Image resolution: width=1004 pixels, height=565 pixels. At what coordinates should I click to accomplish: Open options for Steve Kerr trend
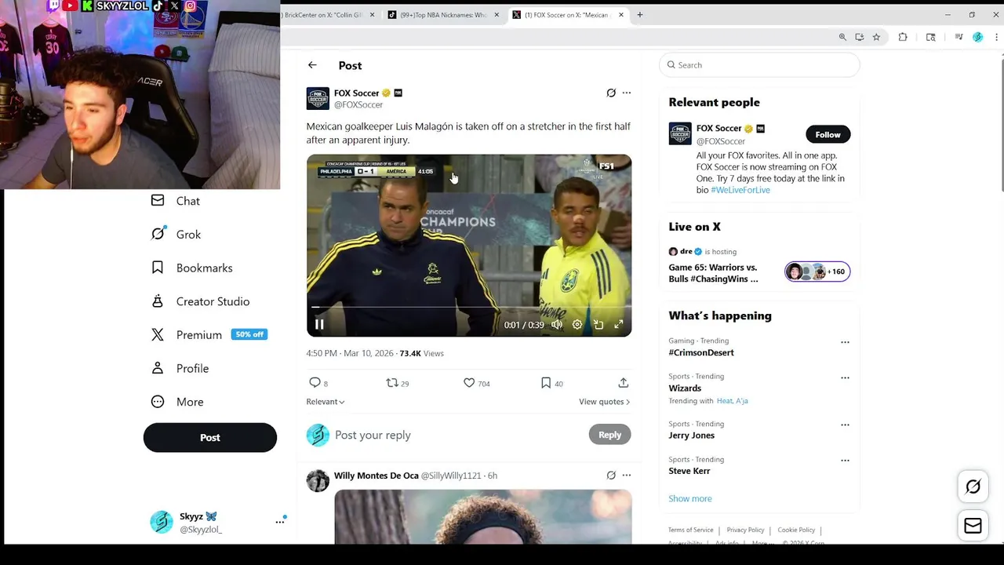tap(845, 461)
